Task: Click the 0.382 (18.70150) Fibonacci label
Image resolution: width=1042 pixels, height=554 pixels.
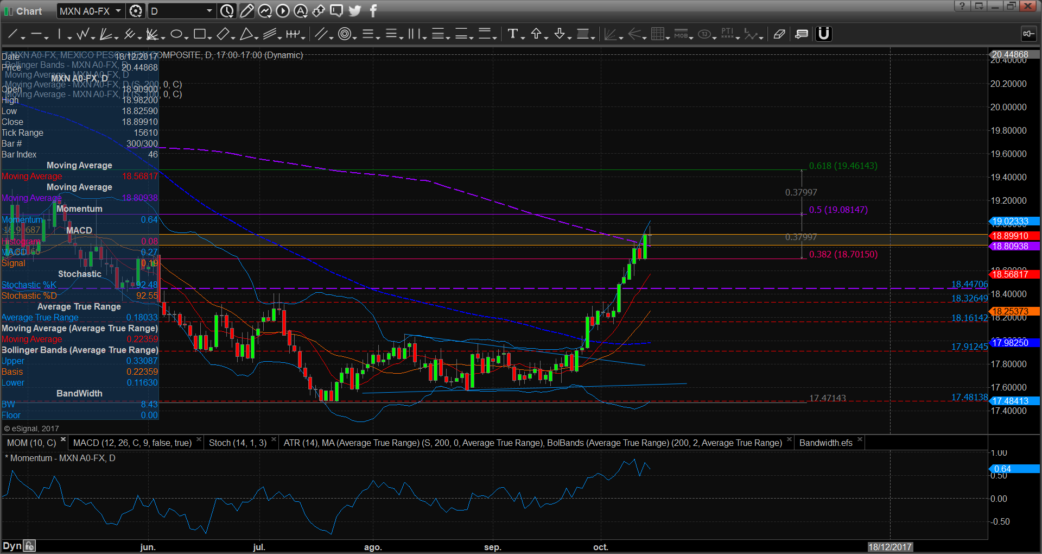Action: click(843, 254)
